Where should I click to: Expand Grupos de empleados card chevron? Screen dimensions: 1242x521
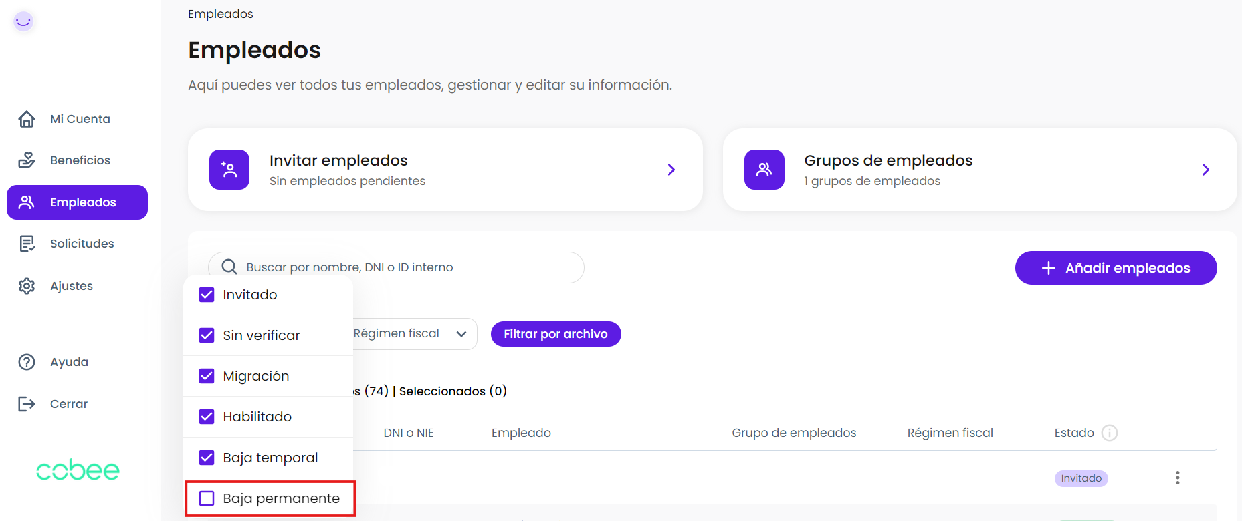pyautogui.click(x=1205, y=170)
